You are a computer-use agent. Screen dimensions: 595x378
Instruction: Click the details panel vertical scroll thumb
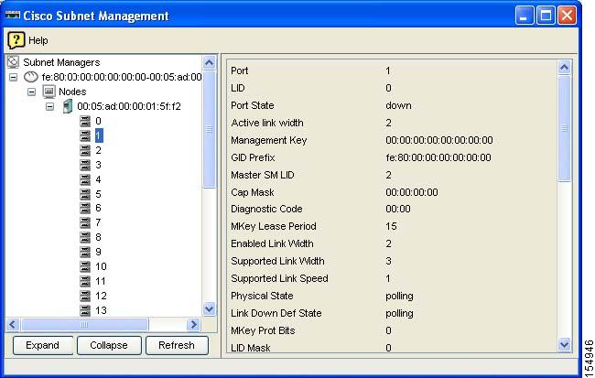tap(564, 128)
